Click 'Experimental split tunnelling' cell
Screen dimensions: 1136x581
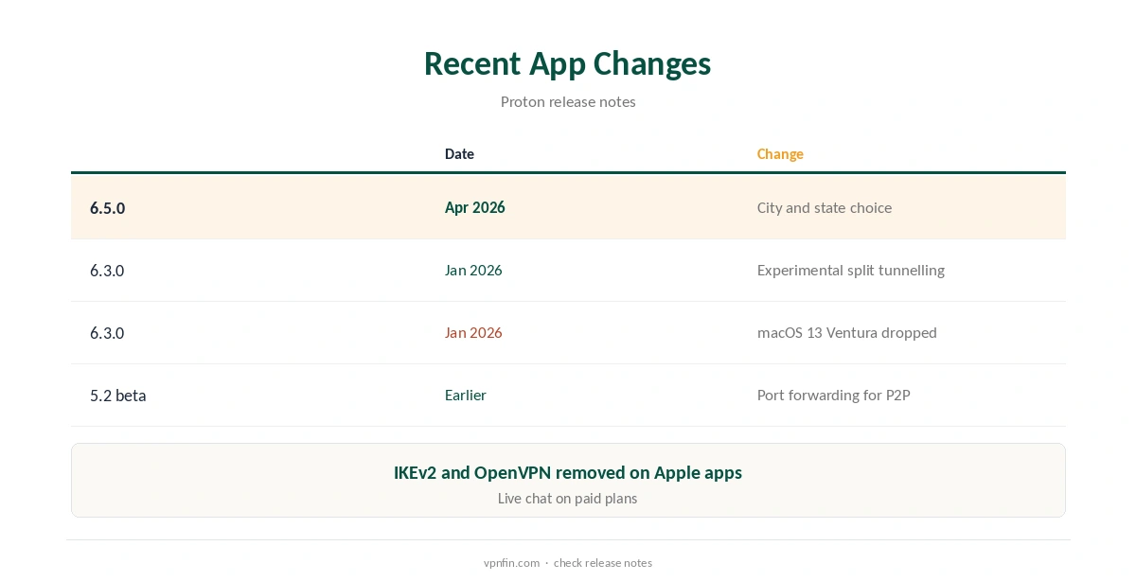click(851, 270)
